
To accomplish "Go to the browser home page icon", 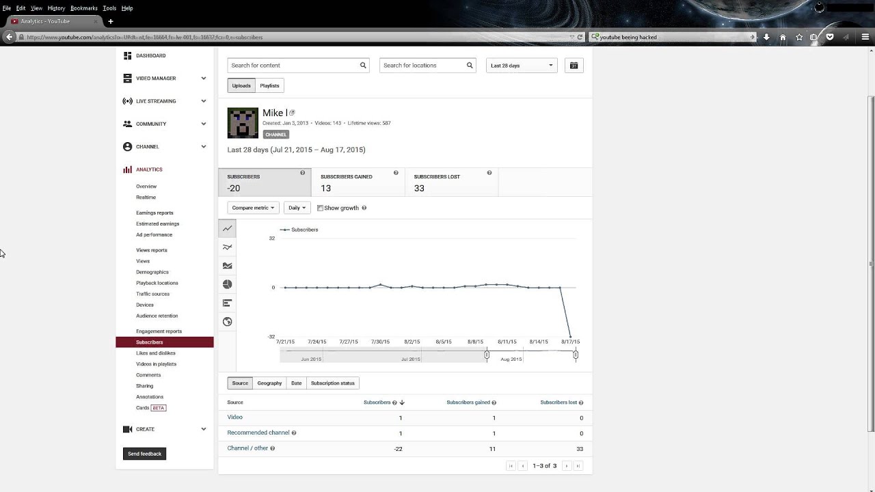I will (783, 37).
